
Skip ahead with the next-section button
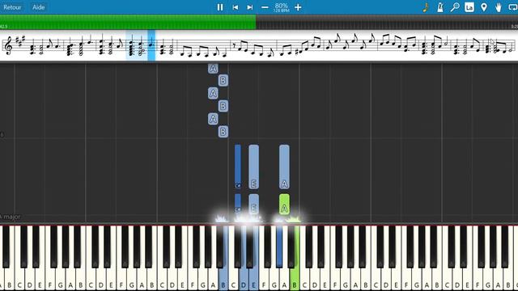coord(250,7)
